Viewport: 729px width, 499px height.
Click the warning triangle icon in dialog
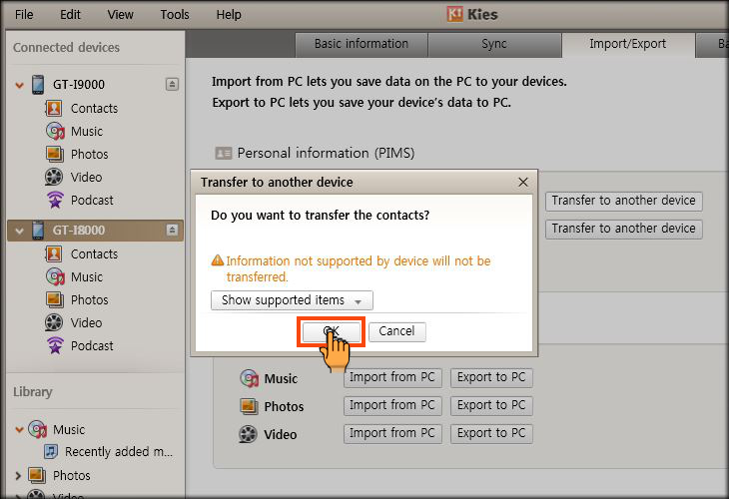(x=217, y=260)
